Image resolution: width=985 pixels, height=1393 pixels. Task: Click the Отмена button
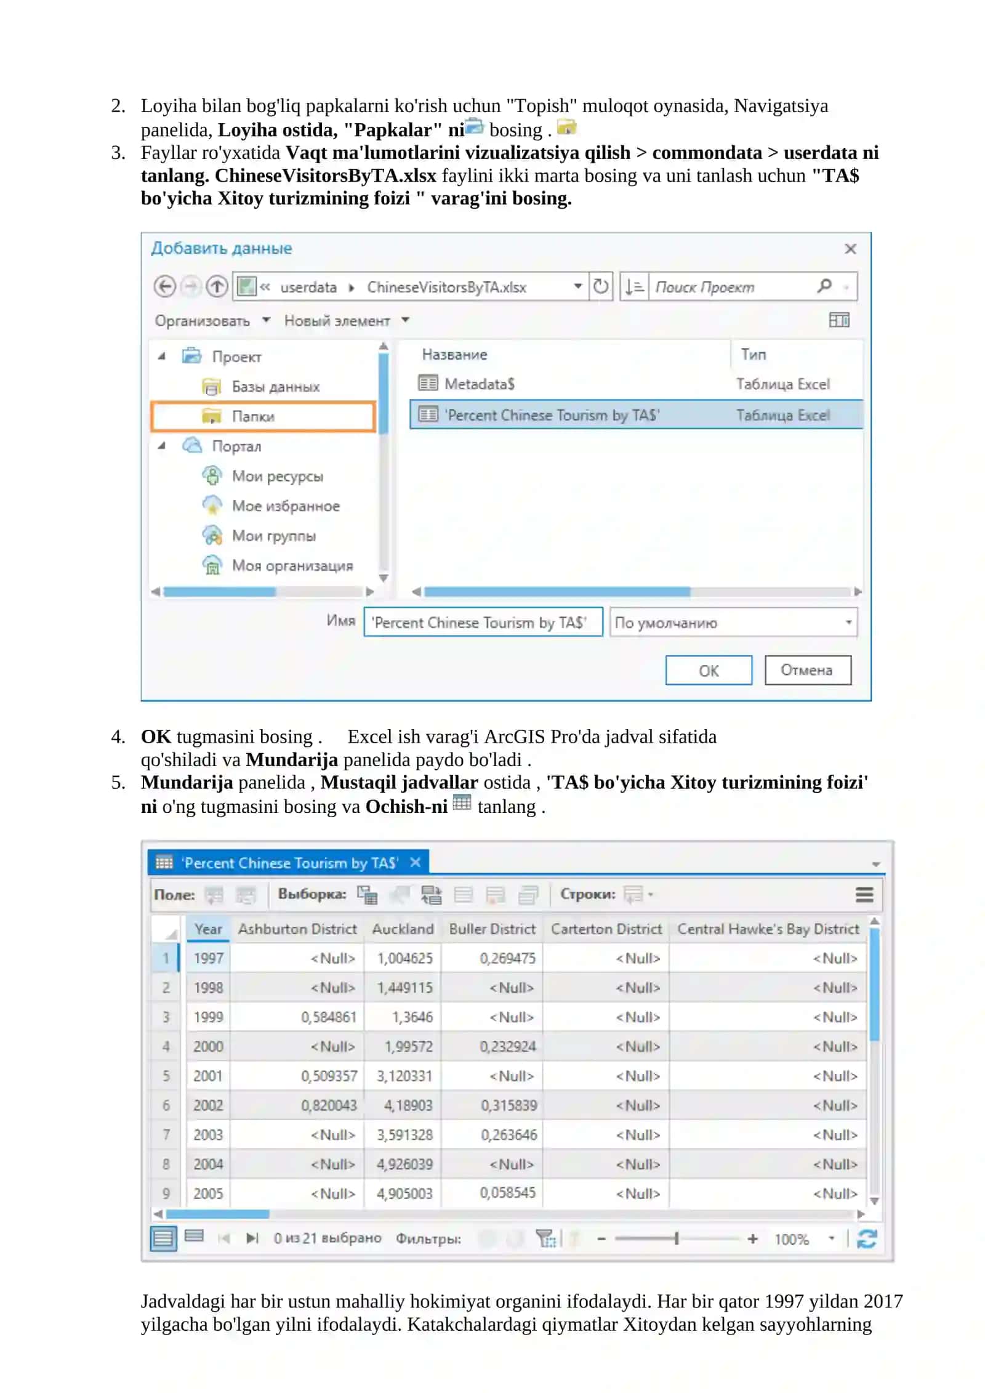click(x=808, y=670)
